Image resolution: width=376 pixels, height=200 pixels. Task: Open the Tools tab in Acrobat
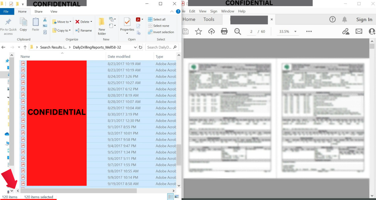209,19
